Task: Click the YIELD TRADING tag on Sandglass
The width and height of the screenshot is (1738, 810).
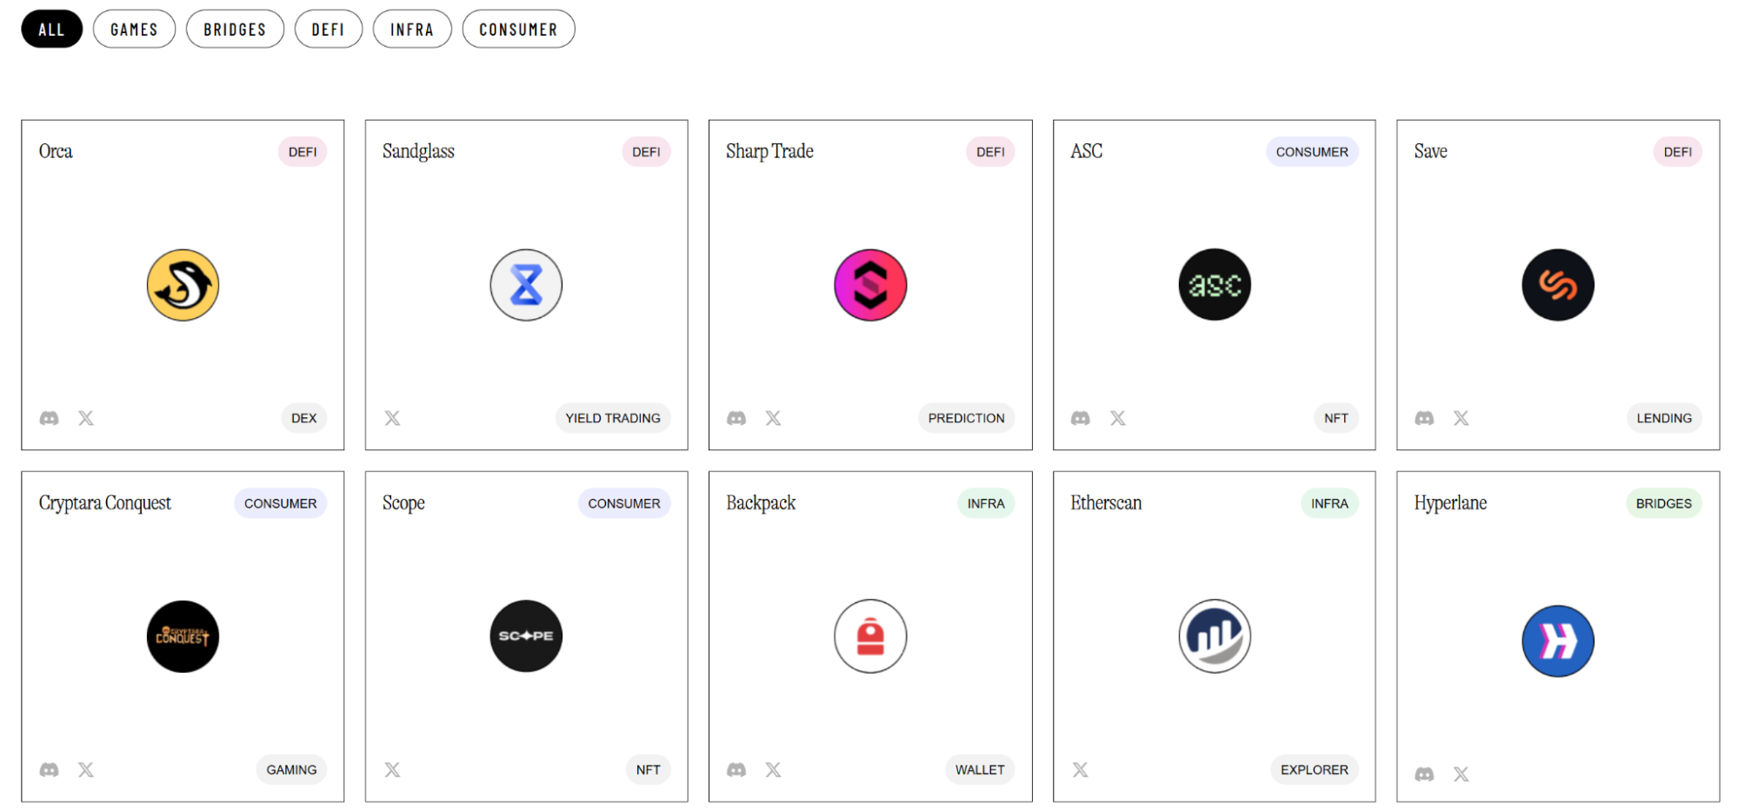Action: click(613, 418)
